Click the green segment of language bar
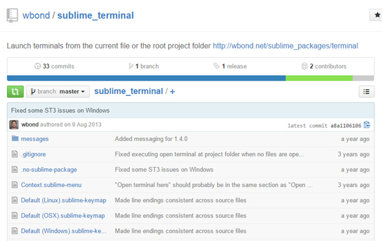382x241 pixels. (319, 78)
